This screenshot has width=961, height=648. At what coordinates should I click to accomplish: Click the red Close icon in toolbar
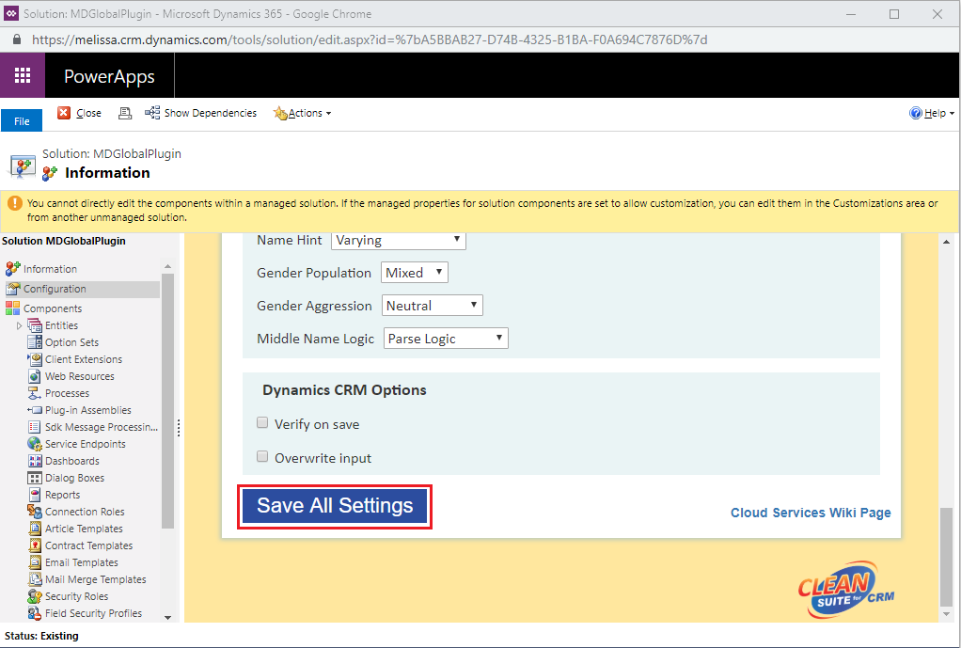tap(64, 113)
